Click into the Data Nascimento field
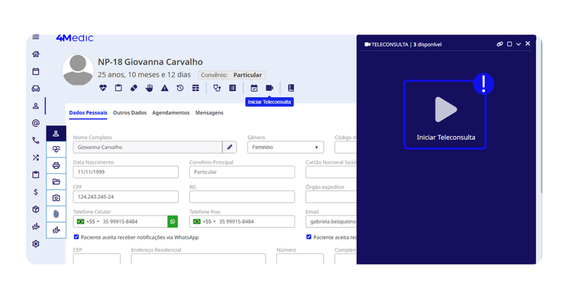The image size is (569, 299). [x=126, y=172]
